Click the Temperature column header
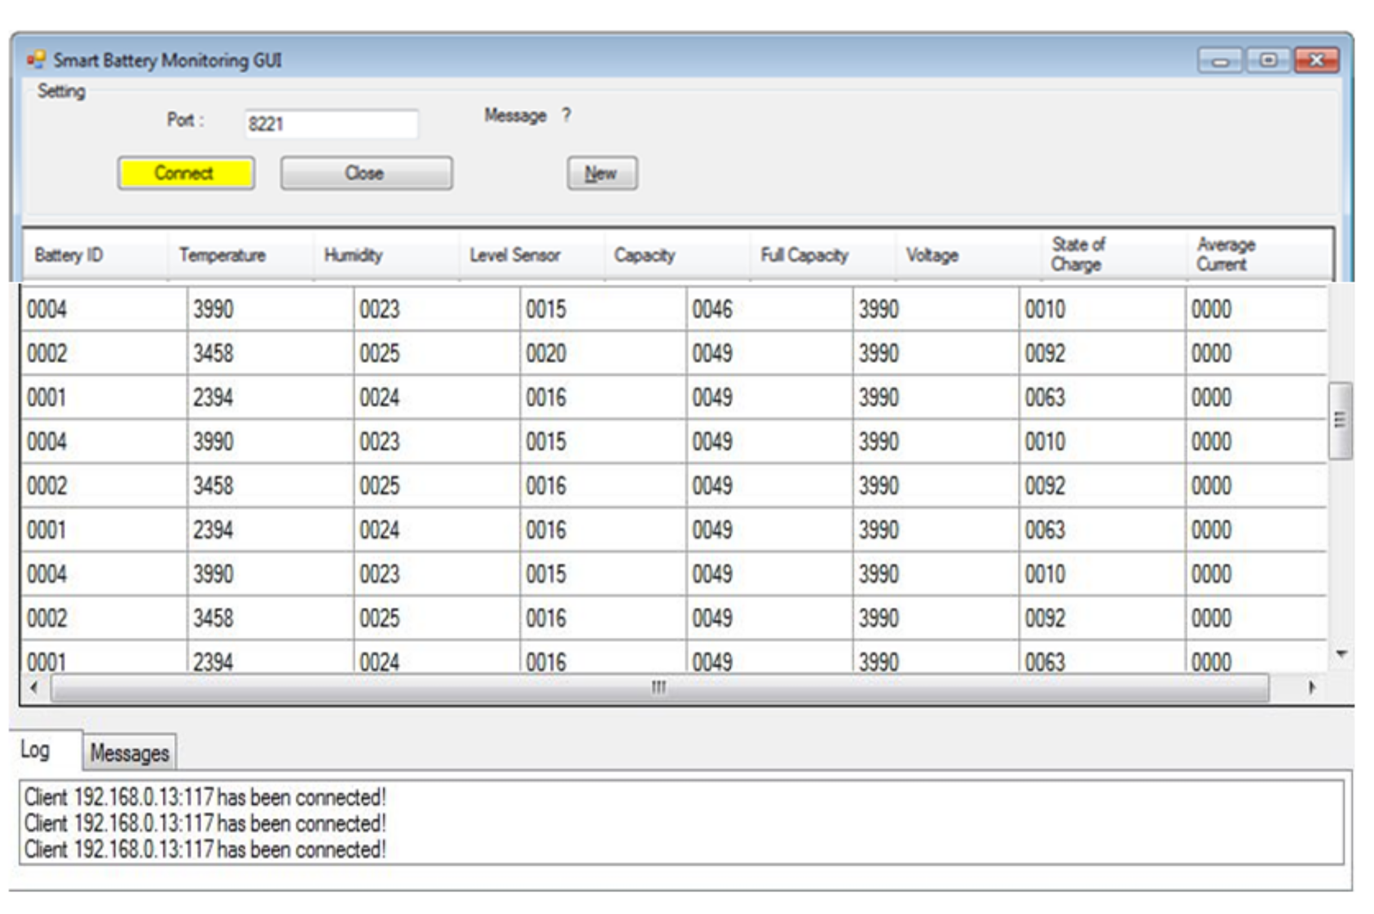1374x914 pixels. tap(240, 255)
